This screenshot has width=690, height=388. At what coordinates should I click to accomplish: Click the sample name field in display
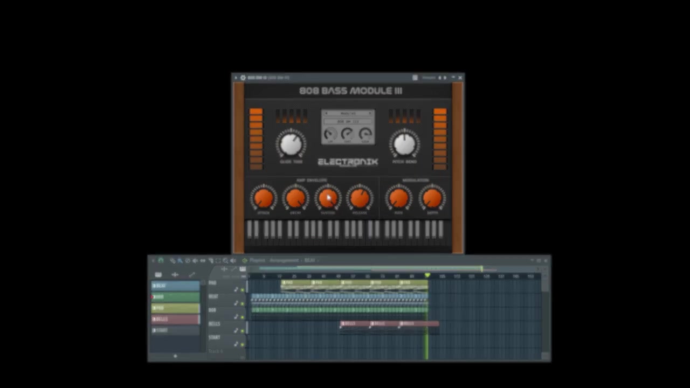pyautogui.click(x=348, y=122)
